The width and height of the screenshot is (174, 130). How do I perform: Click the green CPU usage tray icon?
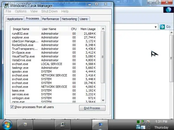click(x=138, y=122)
